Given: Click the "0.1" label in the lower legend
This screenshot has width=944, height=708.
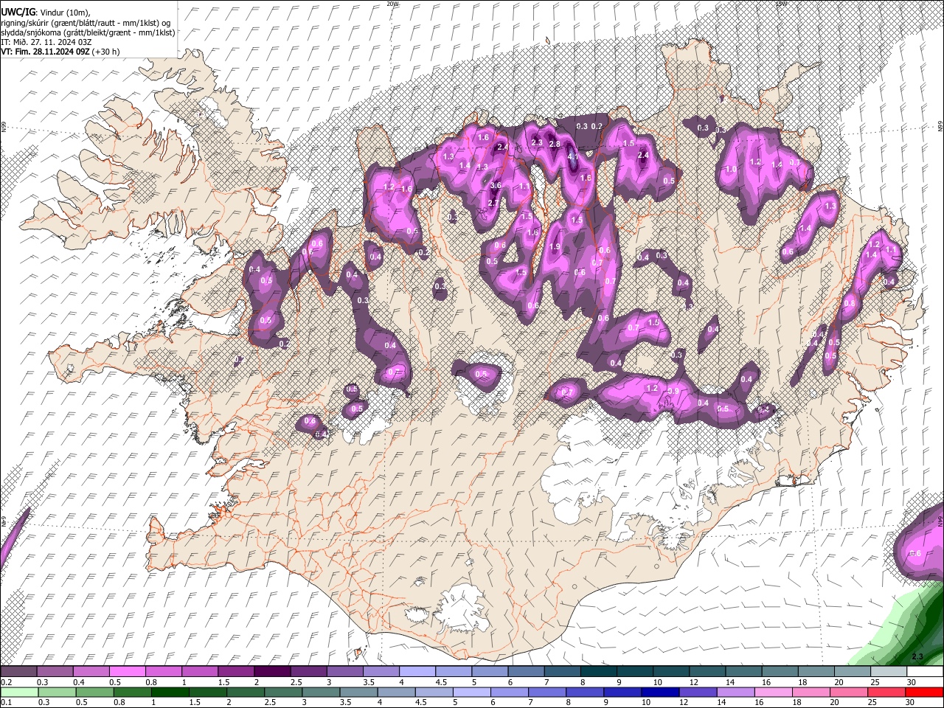Looking at the screenshot, I should point(6,703).
